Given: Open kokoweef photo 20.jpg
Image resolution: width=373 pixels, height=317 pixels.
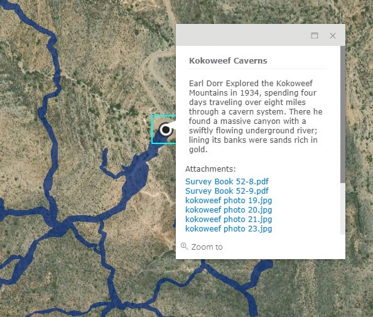Looking at the screenshot, I should (229, 209).
